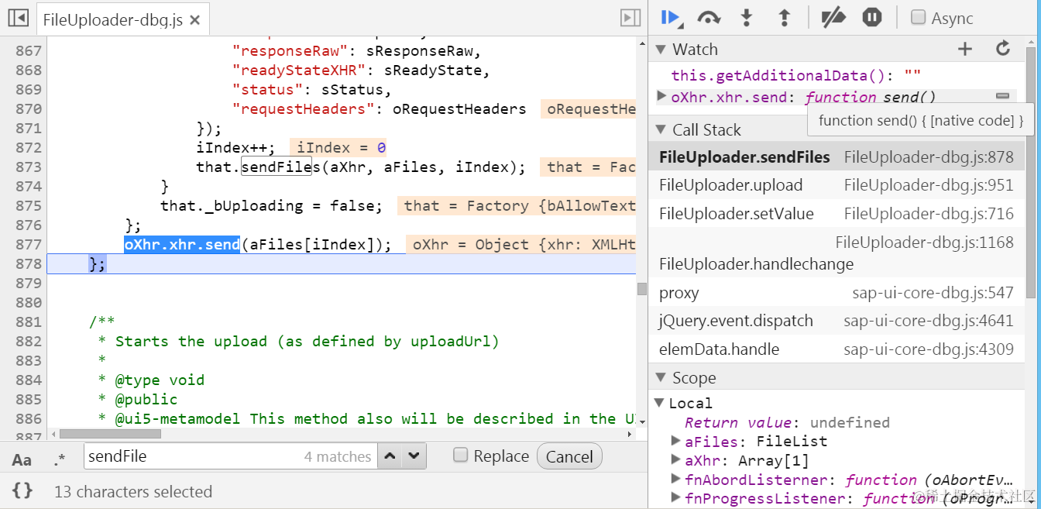Expand the fnAbordListerner function
1041x509 pixels.
tap(675, 480)
